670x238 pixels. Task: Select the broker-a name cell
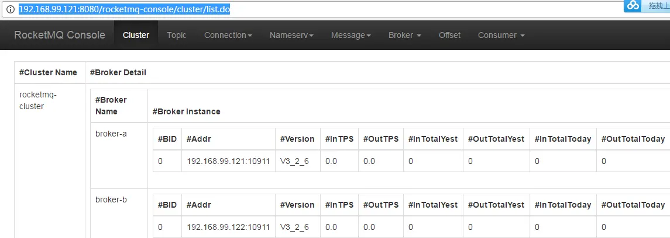111,134
